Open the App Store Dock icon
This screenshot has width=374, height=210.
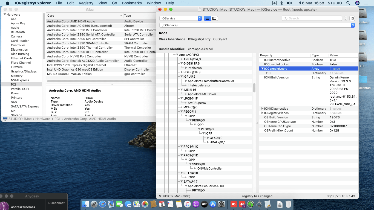point(213,204)
